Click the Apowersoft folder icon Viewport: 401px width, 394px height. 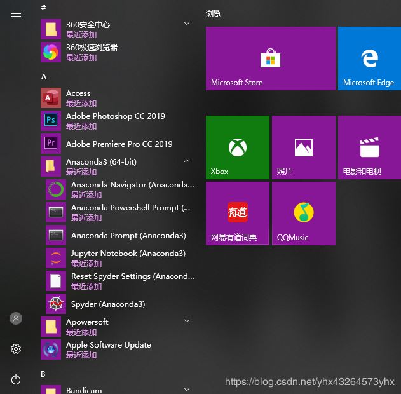51,327
